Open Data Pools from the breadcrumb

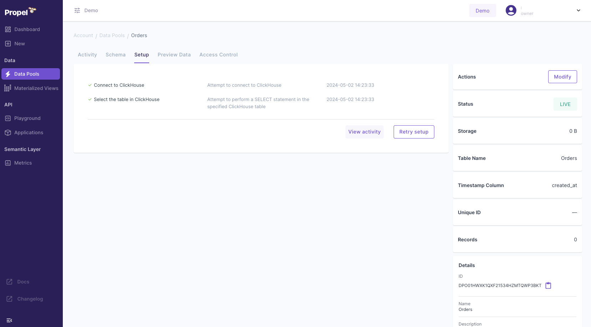[112, 35]
